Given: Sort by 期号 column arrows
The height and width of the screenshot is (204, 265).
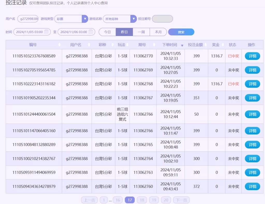Looking at the screenshot, I should [x=154, y=45].
